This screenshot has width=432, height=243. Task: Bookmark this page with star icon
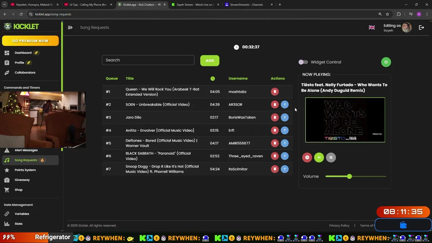387,14
